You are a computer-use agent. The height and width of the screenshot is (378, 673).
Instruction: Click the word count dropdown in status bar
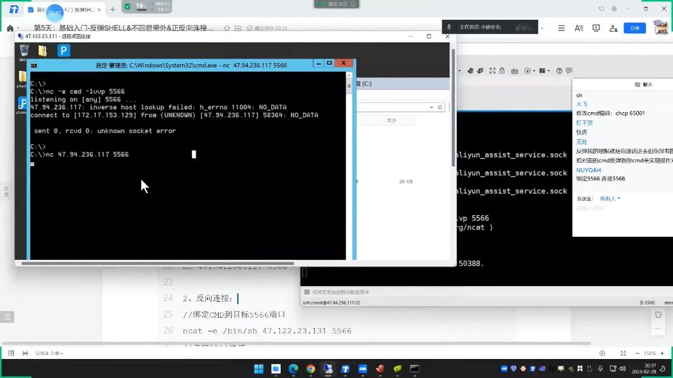point(49,354)
